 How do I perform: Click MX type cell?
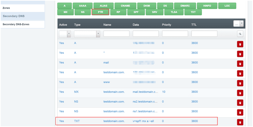click(x=76, y=92)
